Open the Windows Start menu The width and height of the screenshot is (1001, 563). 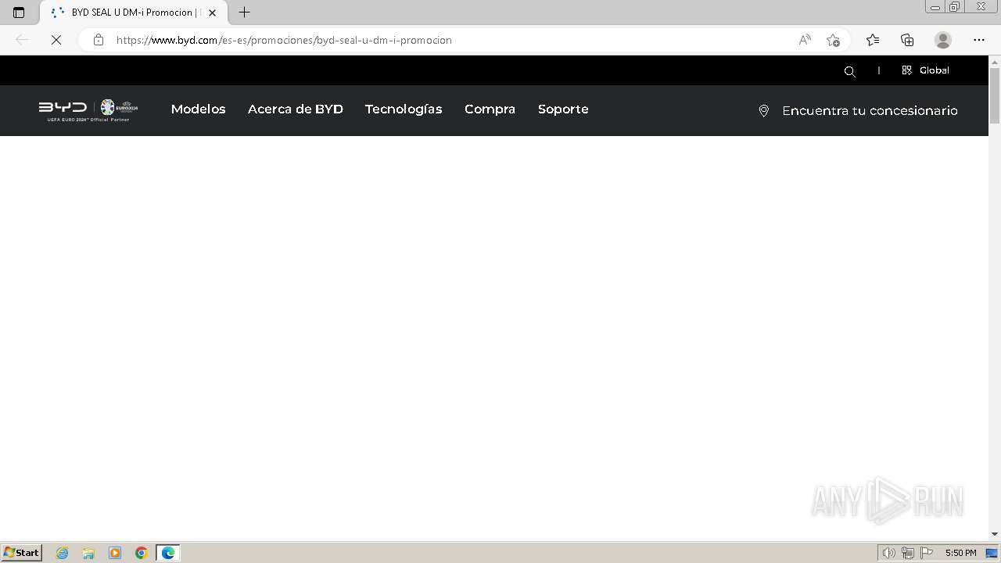coord(21,553)
